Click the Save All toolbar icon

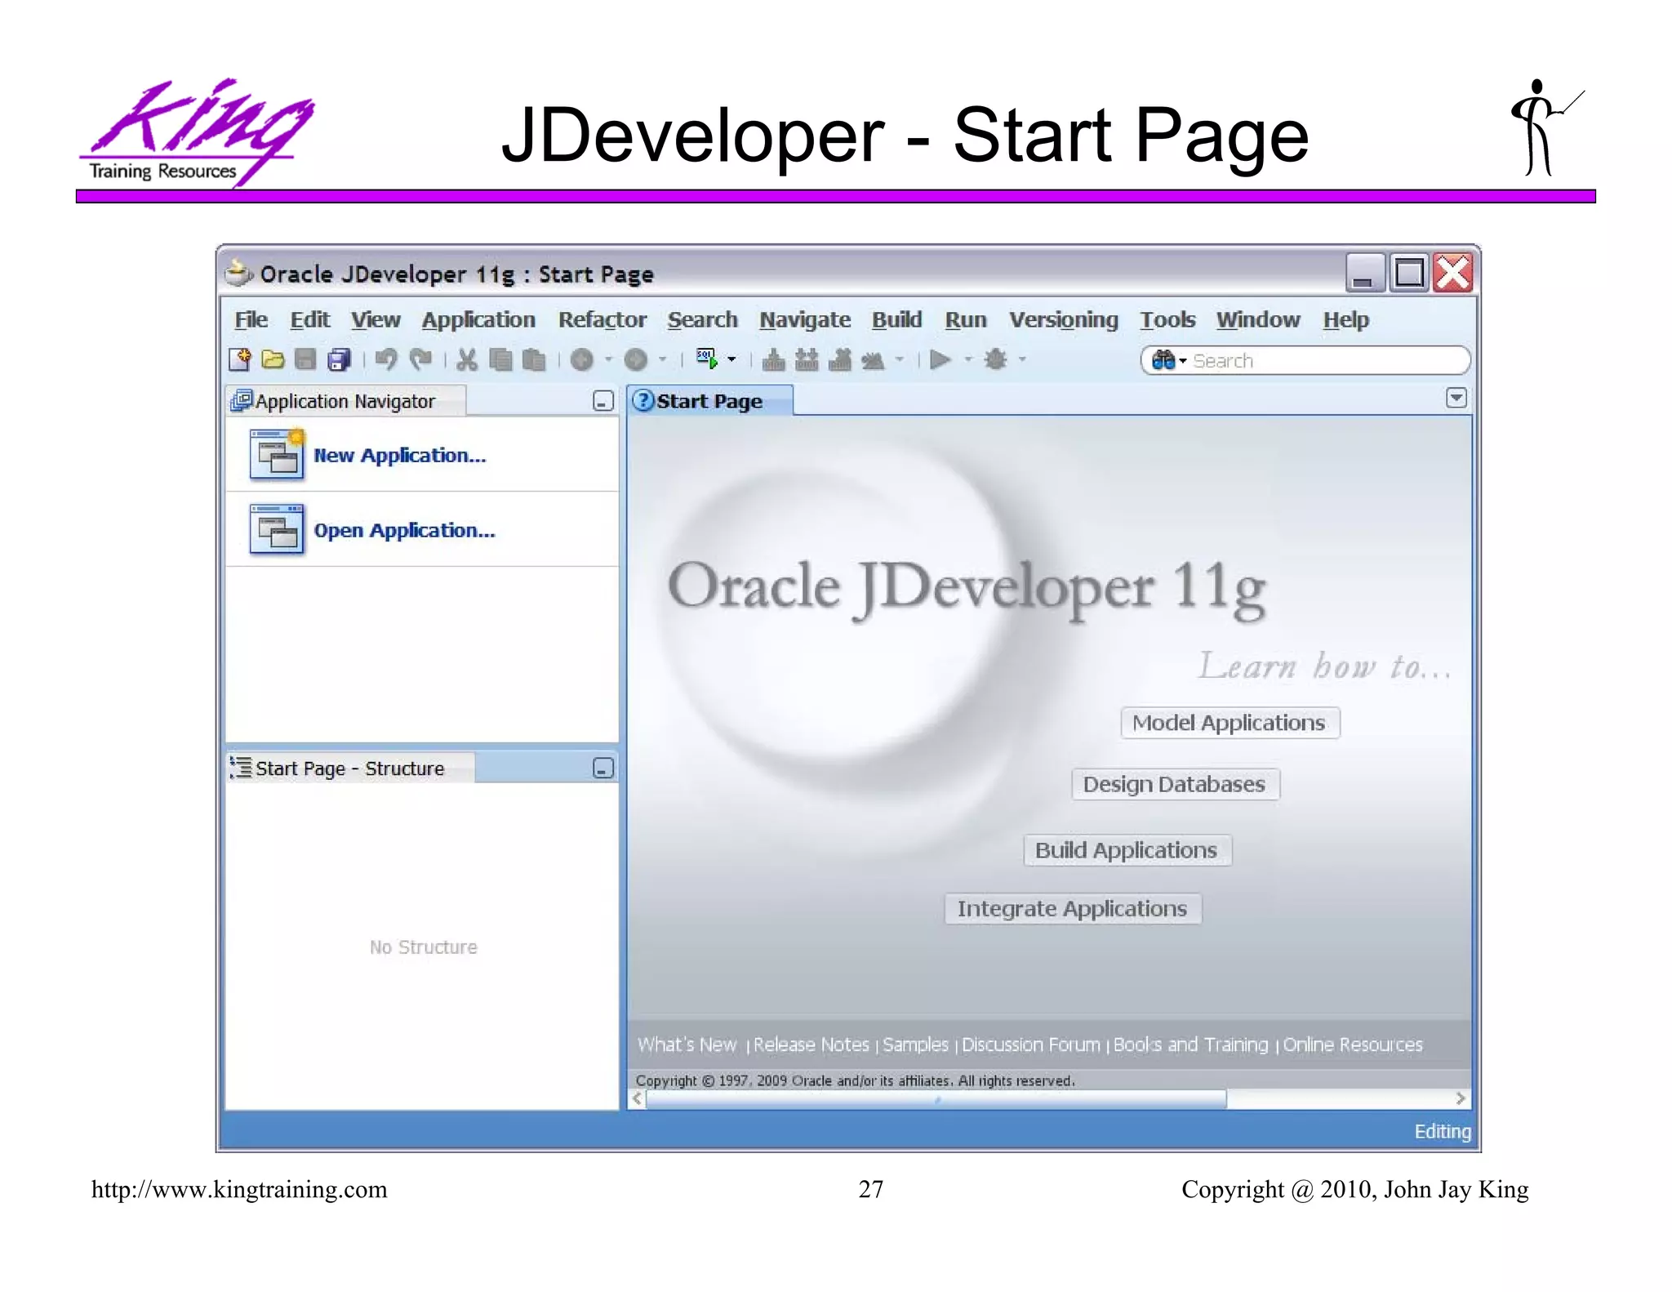tap(339, 359)
